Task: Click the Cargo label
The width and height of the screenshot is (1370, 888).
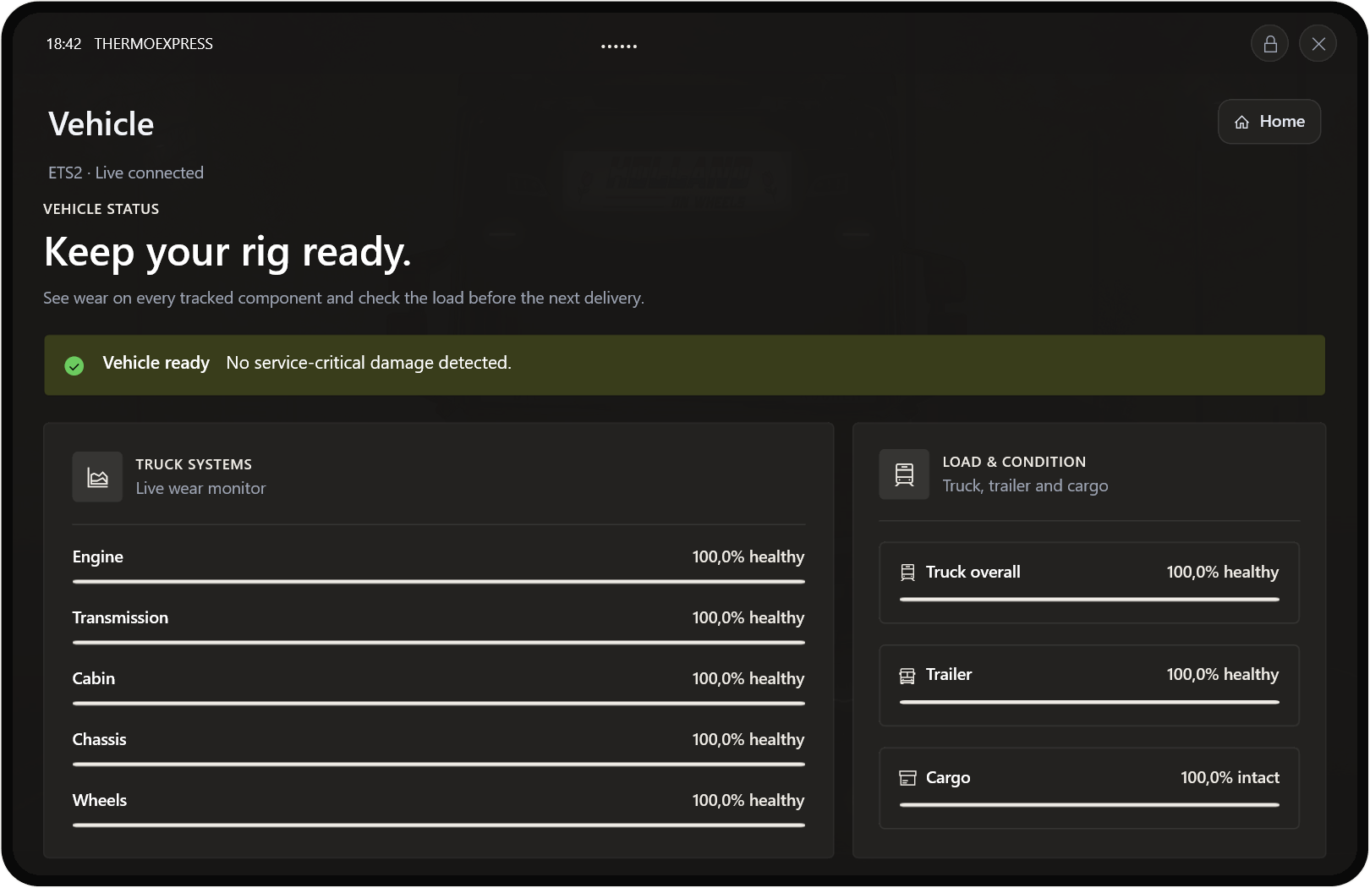Action: tap(948, 778)
